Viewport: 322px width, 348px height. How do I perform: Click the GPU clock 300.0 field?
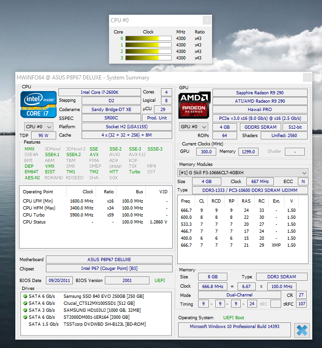pyautogui.click(x=206, y=151)
